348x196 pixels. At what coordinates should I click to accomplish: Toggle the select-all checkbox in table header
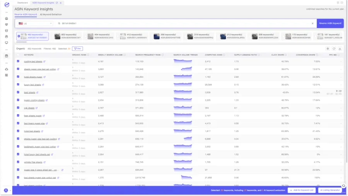pos(18,55)
